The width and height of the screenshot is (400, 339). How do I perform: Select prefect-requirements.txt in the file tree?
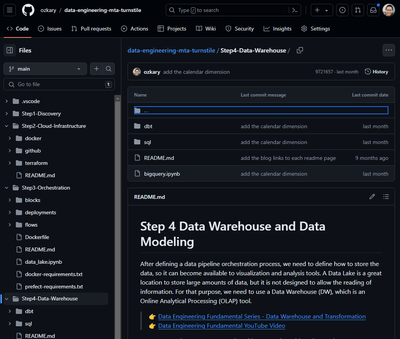54,286
